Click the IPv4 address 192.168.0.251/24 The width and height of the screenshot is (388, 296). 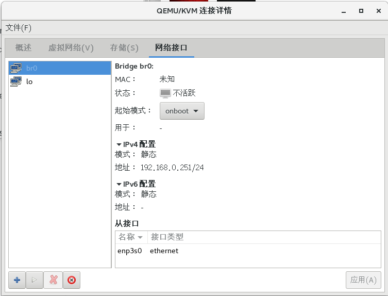(x=172, y=168)
